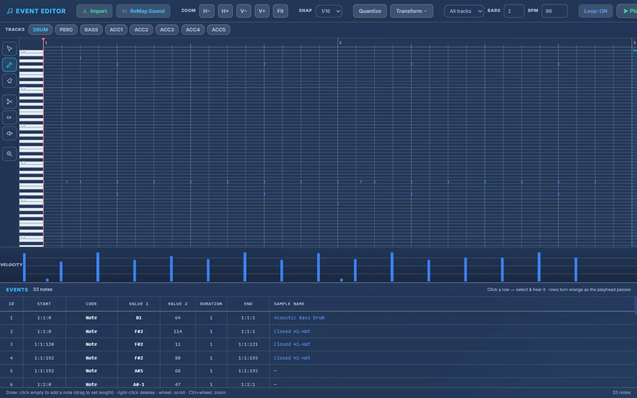
Task: Click Closed Hi-Hat in event row 2
Action: (x=292, y=331)
